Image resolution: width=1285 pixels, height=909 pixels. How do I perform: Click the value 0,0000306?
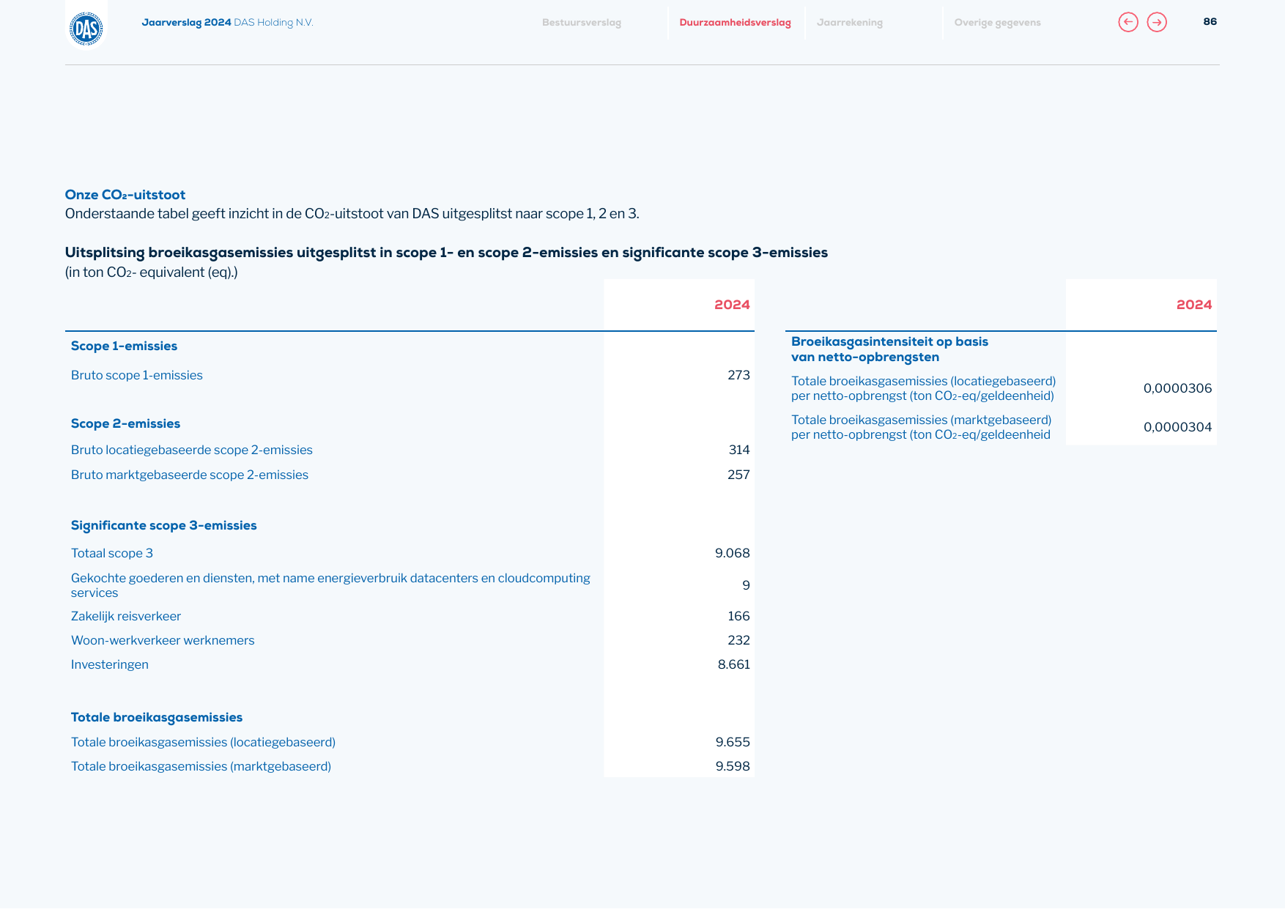click(1177, 388)
